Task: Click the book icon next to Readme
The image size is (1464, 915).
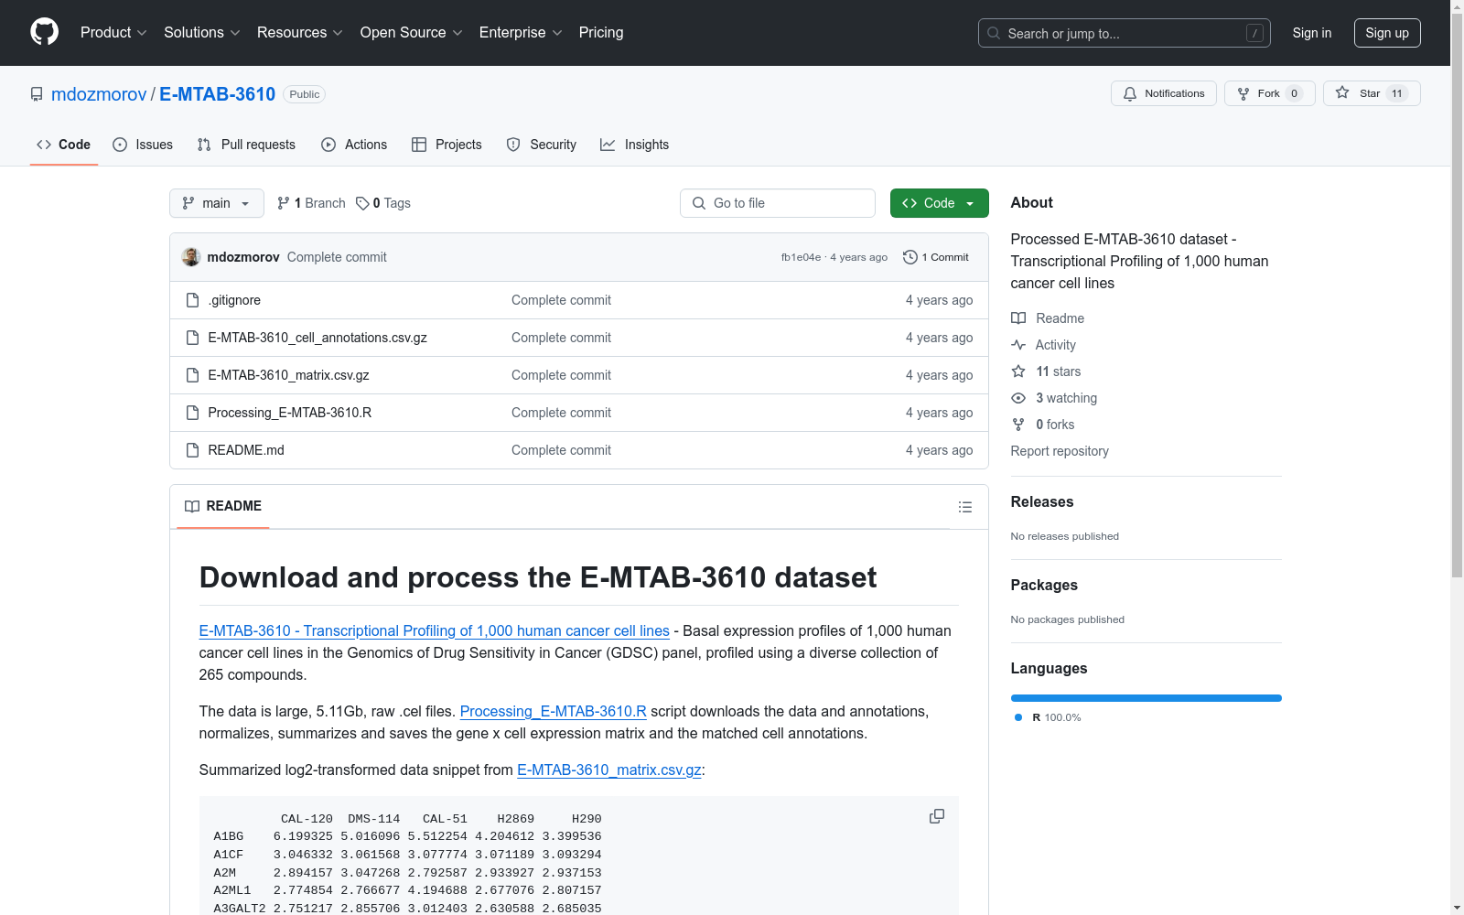Action: click(1018, 318)
